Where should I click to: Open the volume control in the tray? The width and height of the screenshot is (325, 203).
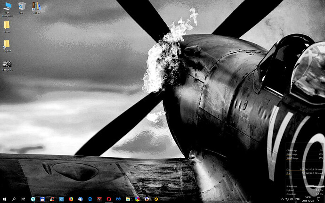point(292,199)
